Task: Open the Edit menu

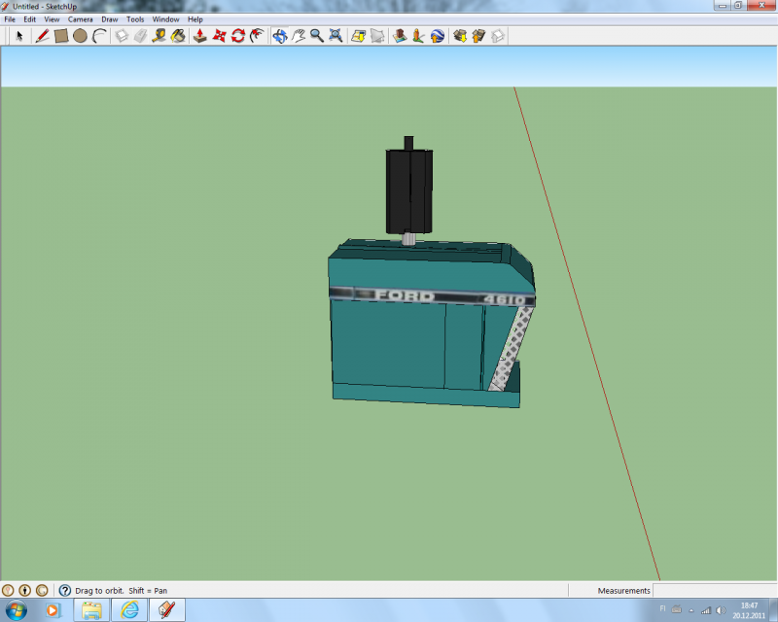Action: point(30,19)
